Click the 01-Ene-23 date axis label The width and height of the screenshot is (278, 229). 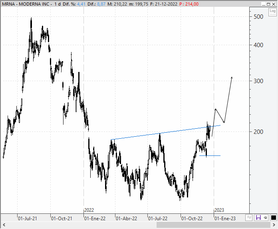(225, 218)
